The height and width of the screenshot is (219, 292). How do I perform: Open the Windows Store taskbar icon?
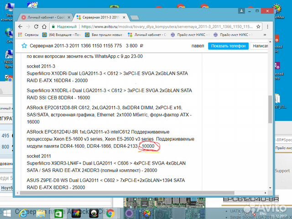[58, 214]
